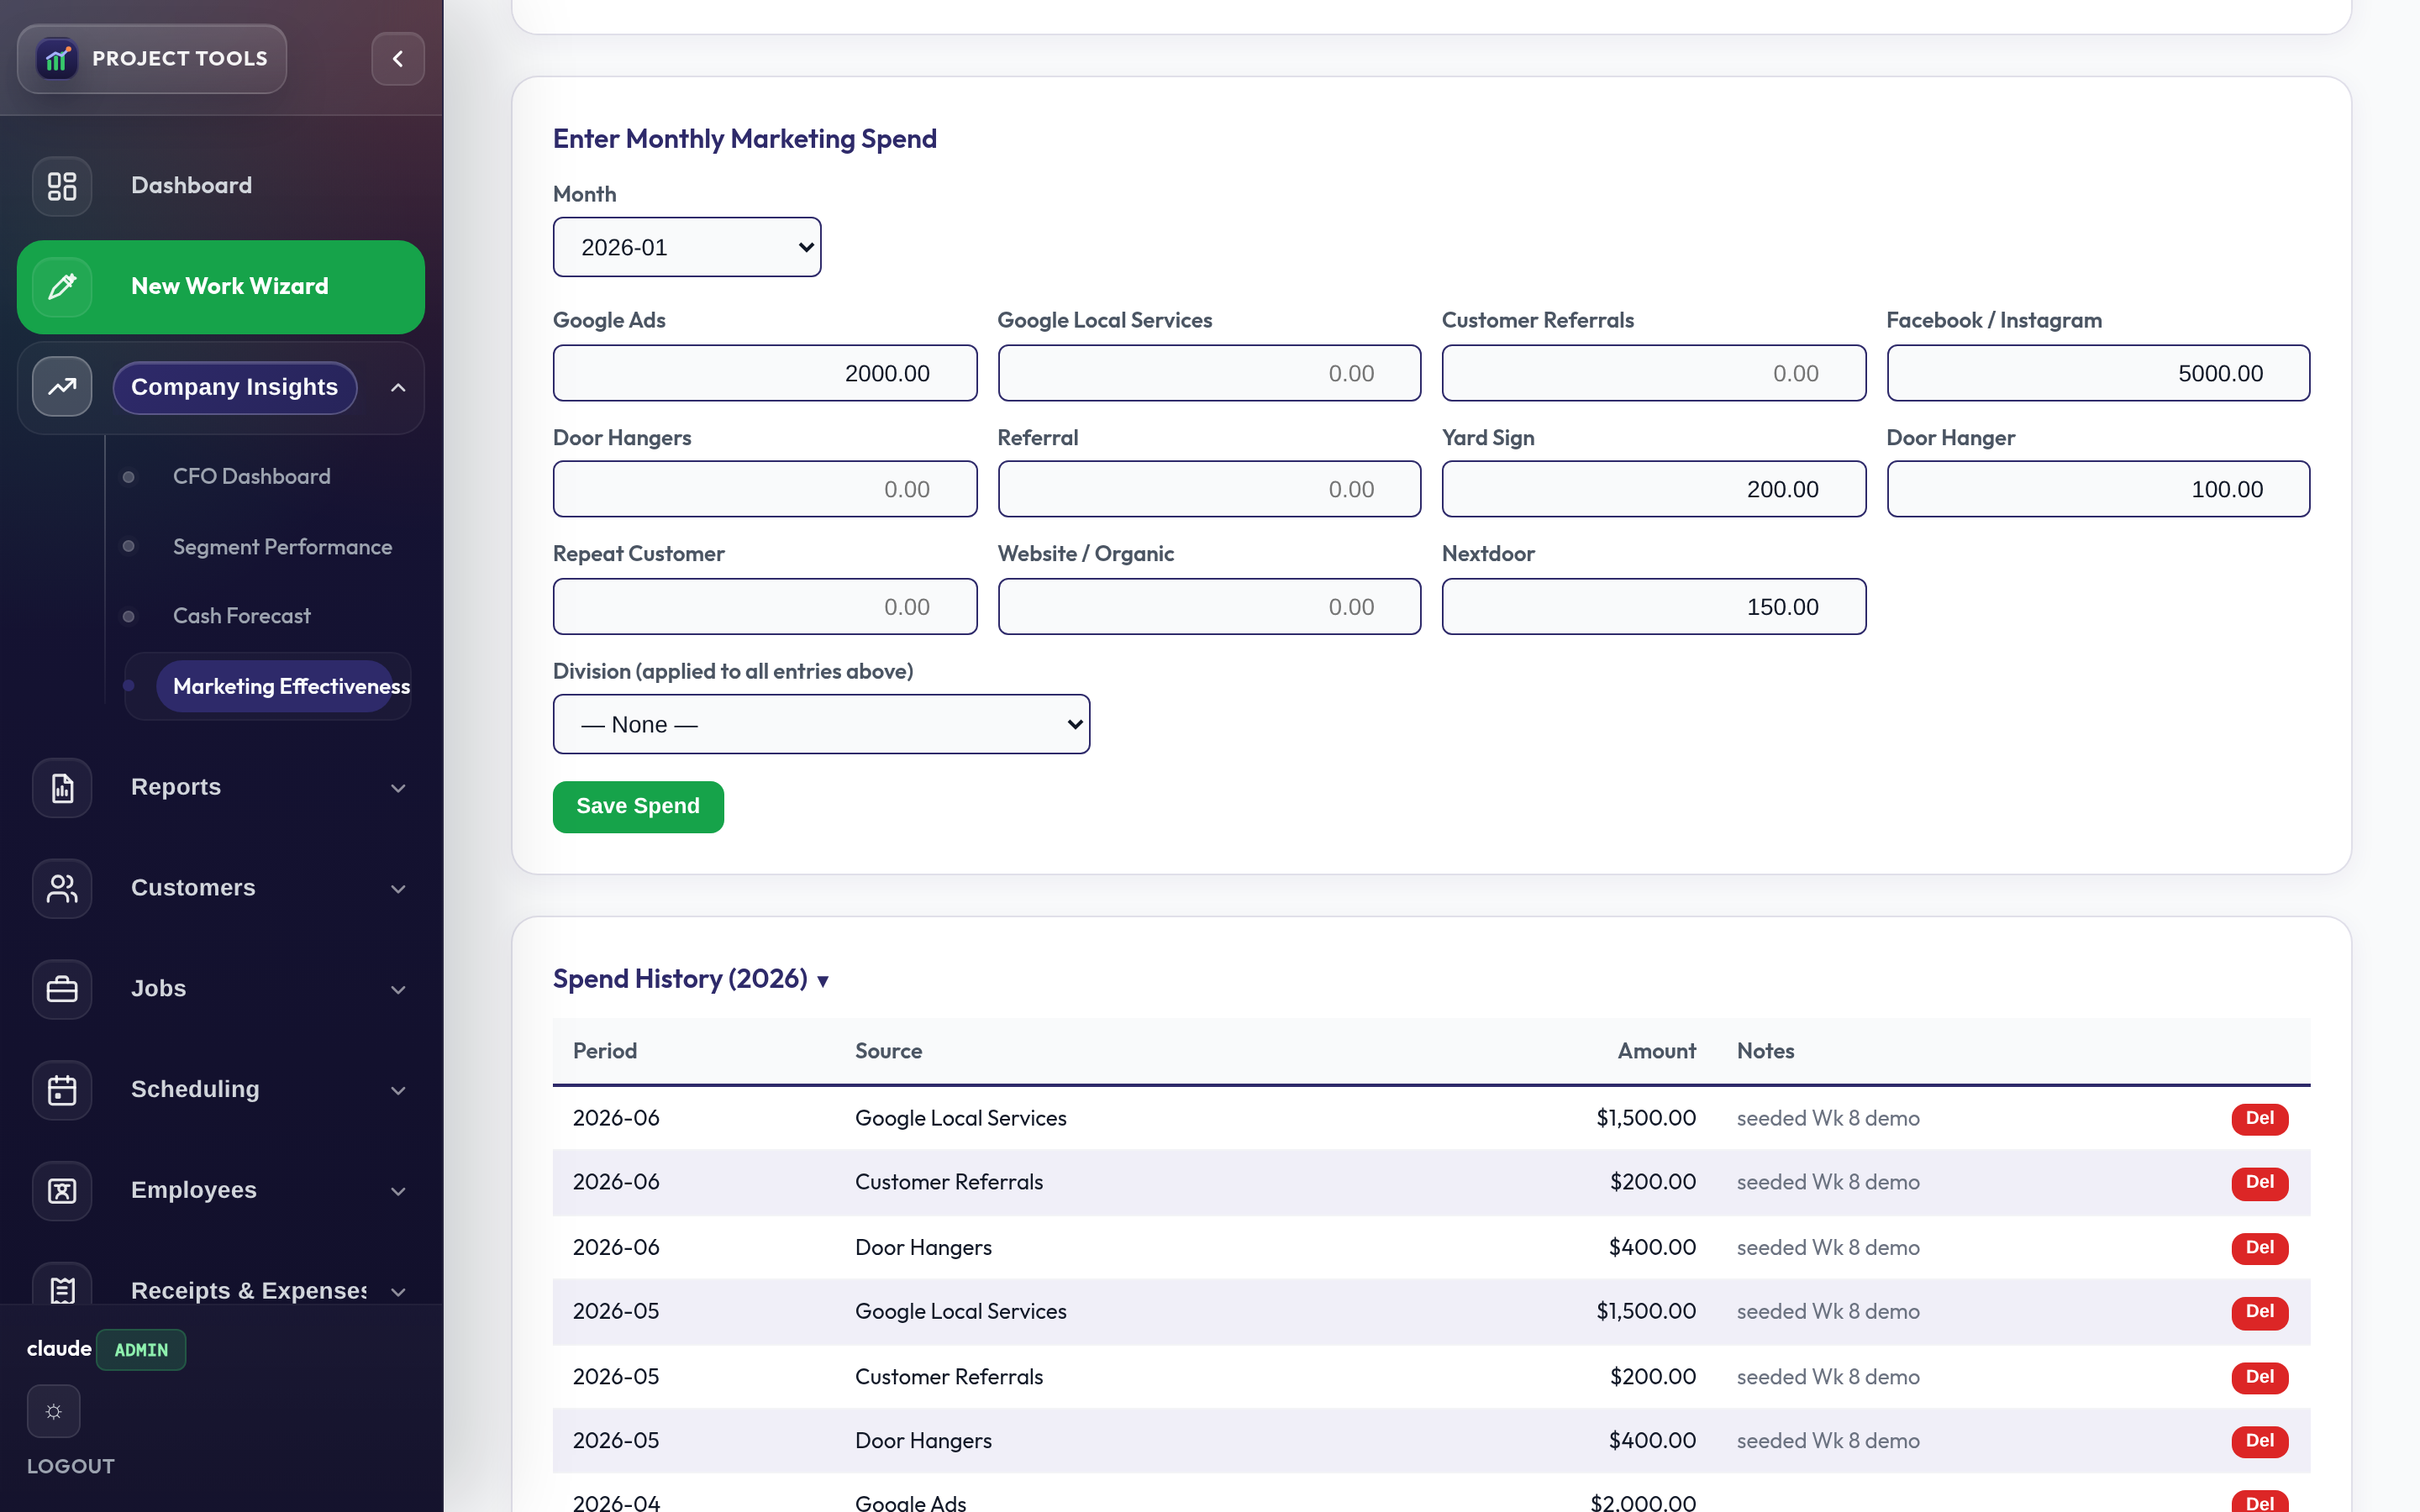The width and height of the screenshot is (2420, 1512).
Task: Click the Jobs briefcase icon
Action: 62,989
